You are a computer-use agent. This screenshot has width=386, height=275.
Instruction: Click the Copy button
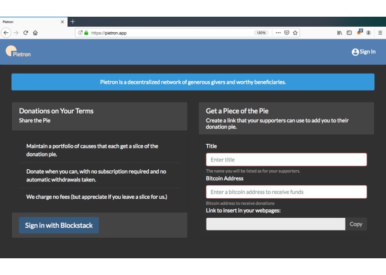(356, 224)
